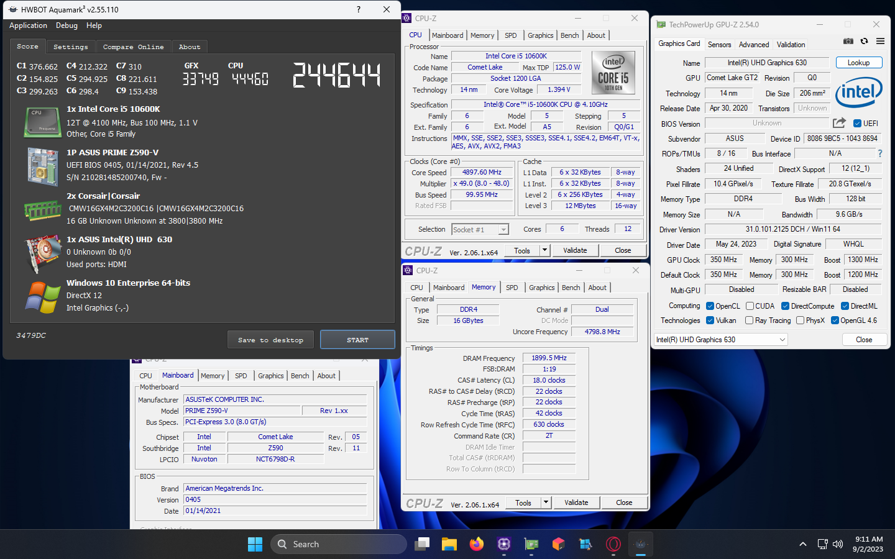895x559 pixels.
Task: Open the Advanced tab in GPU-Z
Action: (754, 45)
